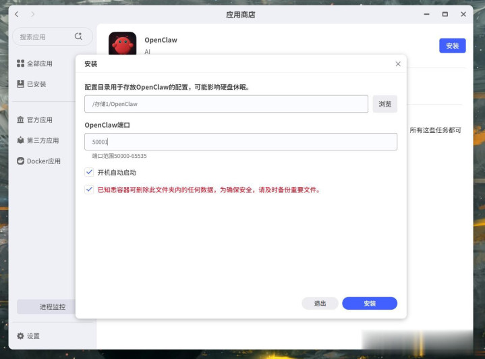Minimize the 应用商店 window
Viewport: 485px width, 359px height.
[x=426, y=14]
